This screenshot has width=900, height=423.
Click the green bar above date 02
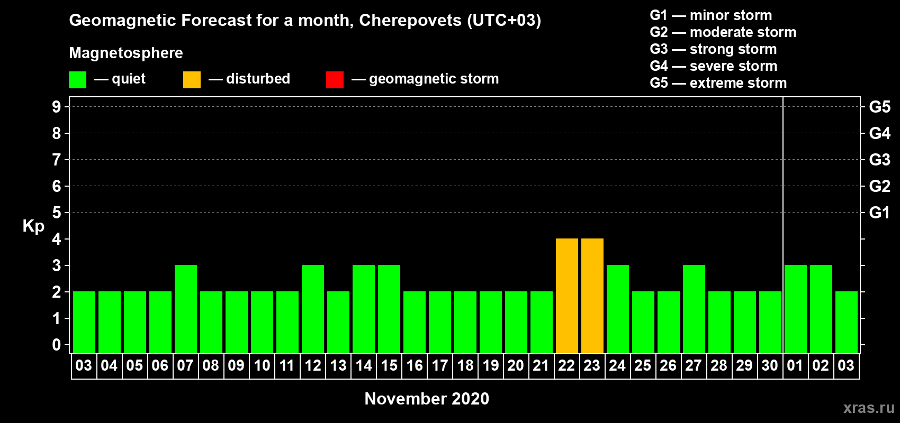pyautogui.click(x=821, y=309)
